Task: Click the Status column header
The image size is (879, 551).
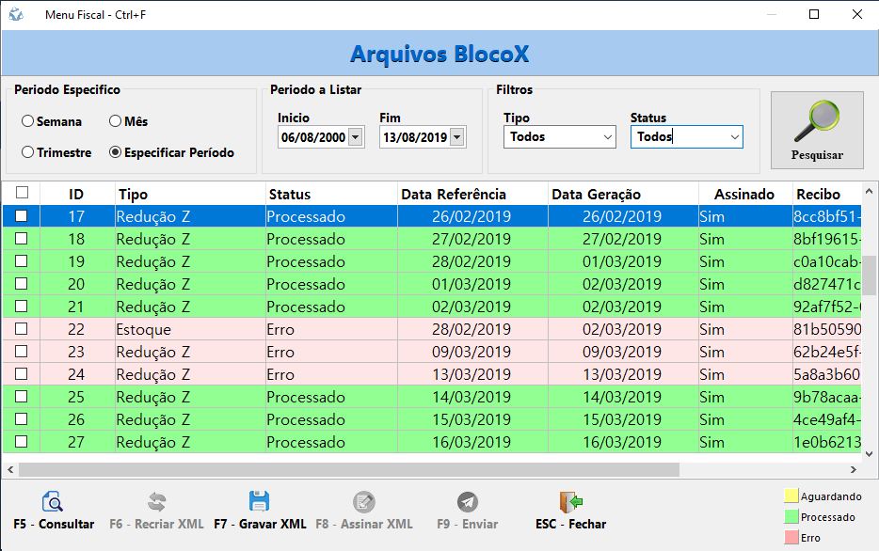Action: click(290, 195)
